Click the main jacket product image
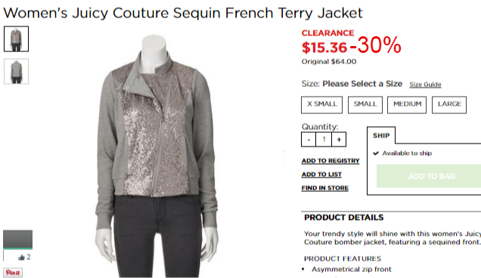The image size is (481, 278). [x=157, y=156]
